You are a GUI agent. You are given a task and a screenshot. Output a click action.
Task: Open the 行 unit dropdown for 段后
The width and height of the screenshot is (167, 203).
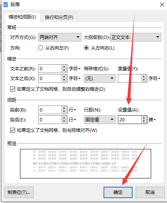tap(72, 119)
